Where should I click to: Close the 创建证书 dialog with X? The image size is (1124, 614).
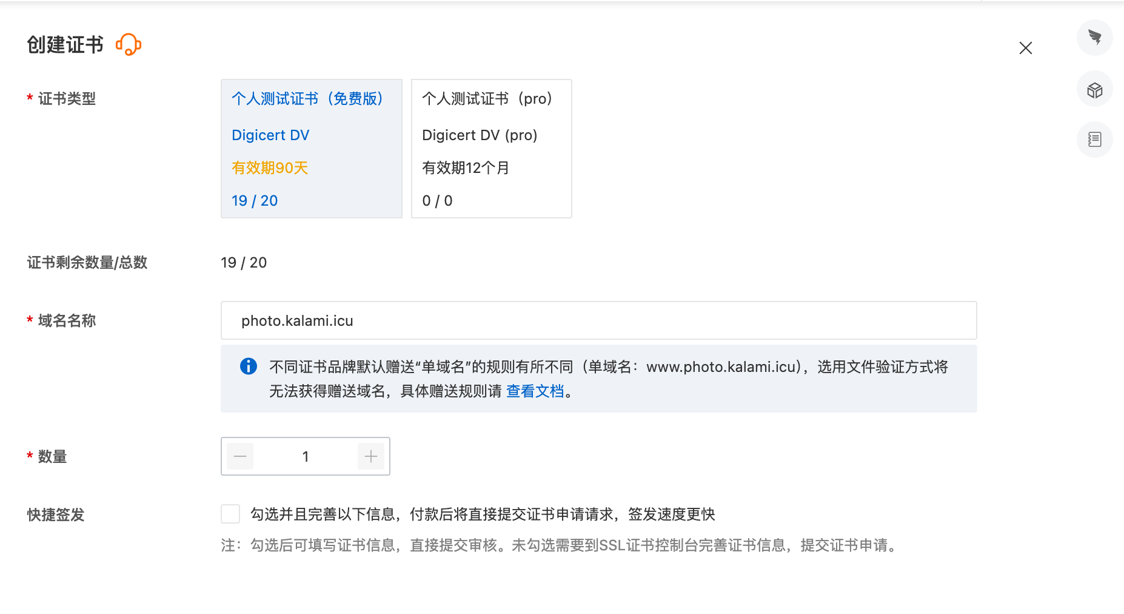pos(1025,48)
